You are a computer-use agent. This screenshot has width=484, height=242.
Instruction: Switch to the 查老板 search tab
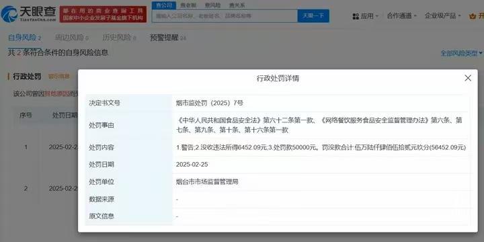pyautogui.click(x=188, y=5)
